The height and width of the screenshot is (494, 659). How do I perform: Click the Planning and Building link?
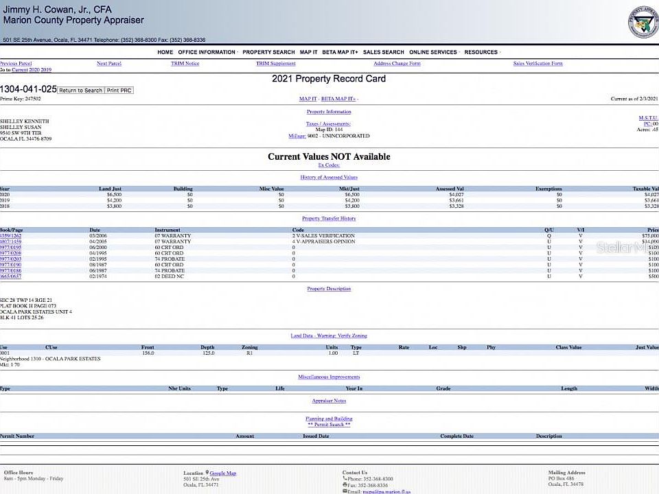click(329, 419)
